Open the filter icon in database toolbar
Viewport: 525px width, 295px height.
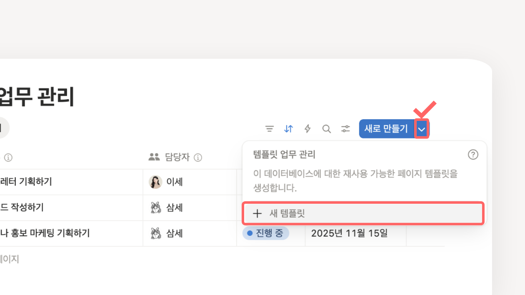(x=270, y=129)
